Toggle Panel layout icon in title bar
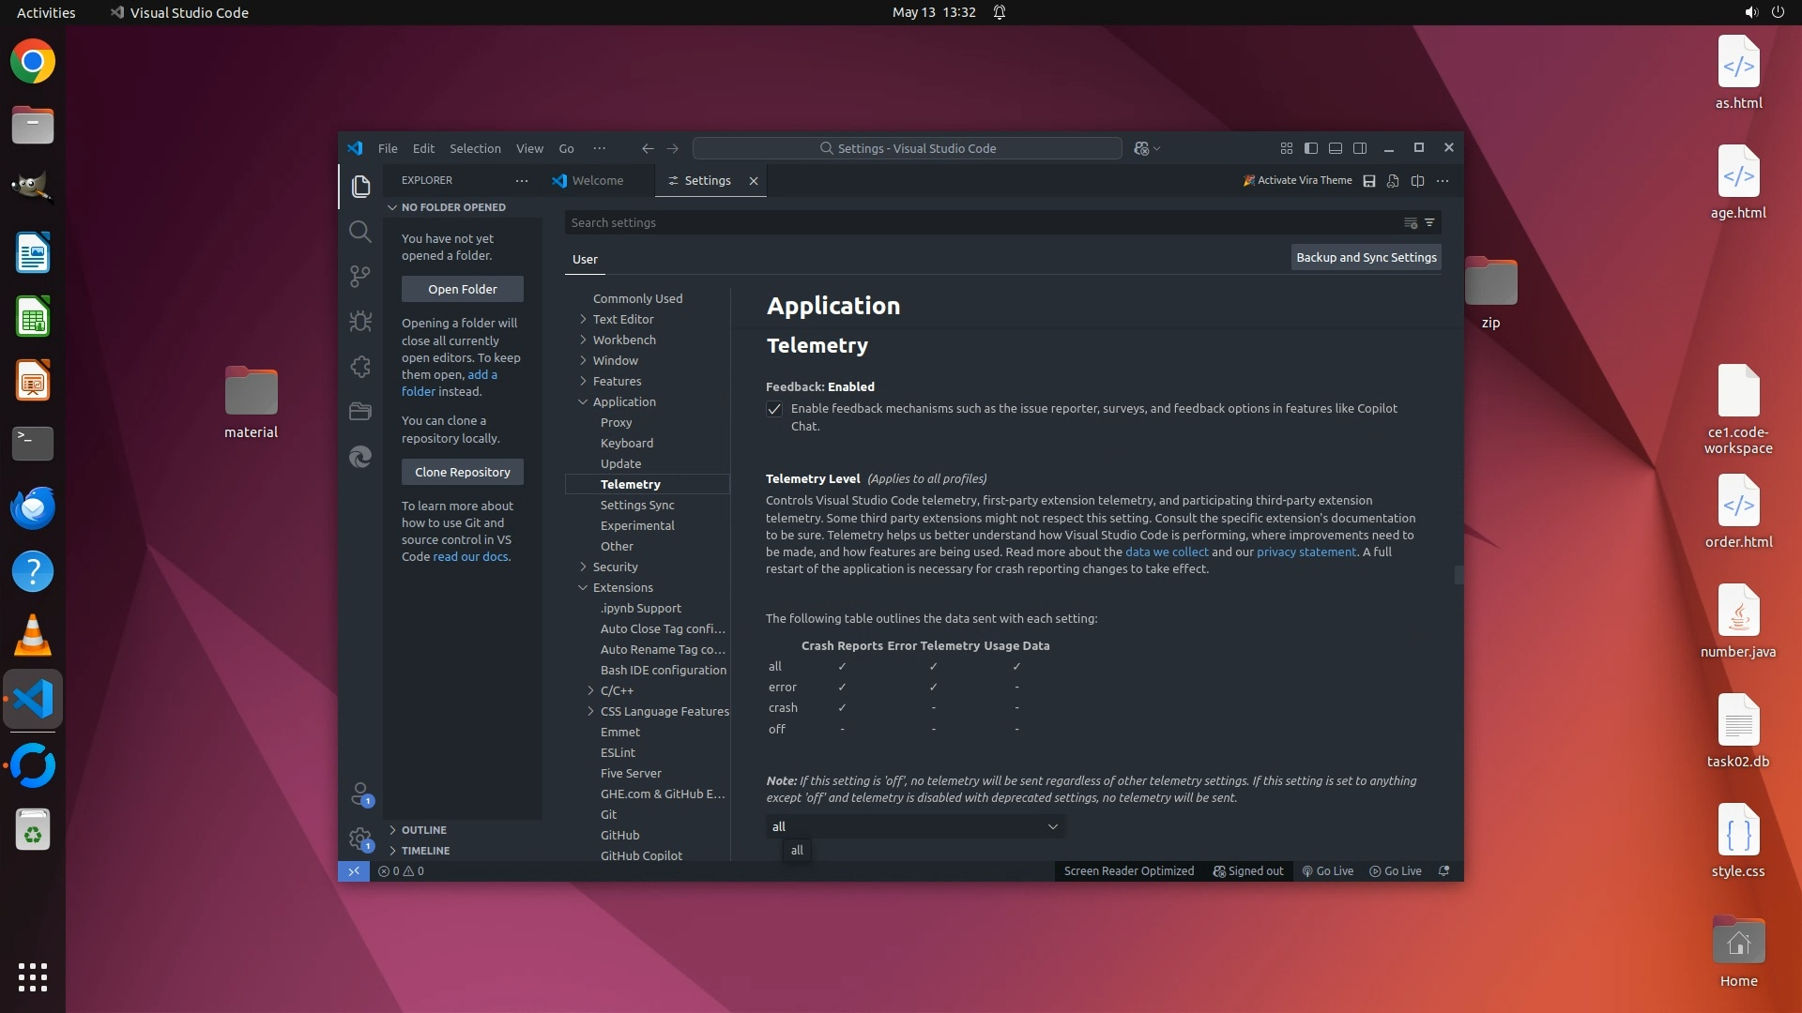1802x1013 pixels. pyautogui.click(x=1336, y=148)
